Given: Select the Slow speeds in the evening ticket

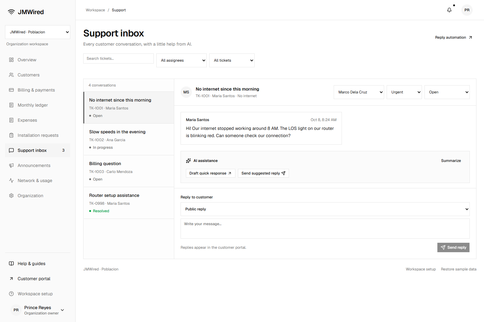Looking at the screenshot, I should pos(129,139).
